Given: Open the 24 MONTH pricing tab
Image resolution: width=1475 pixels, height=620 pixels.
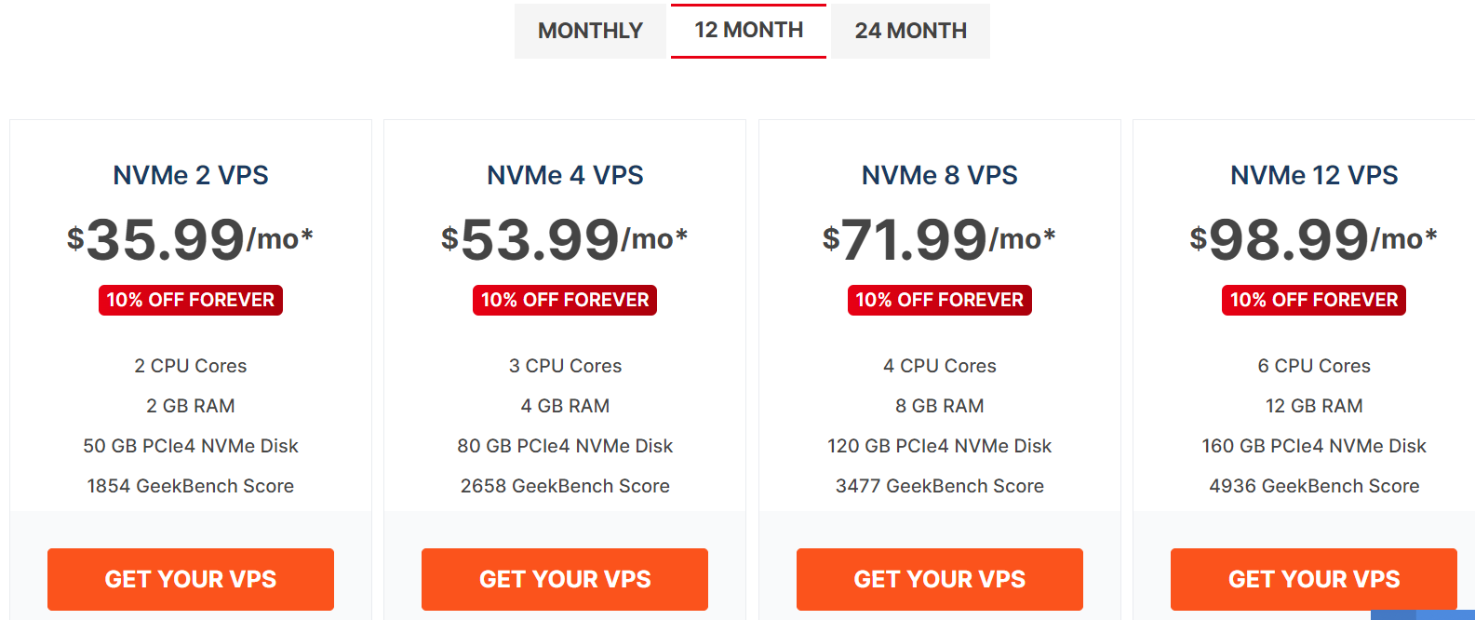Looking at the screenshot, I should pos(910,31).
